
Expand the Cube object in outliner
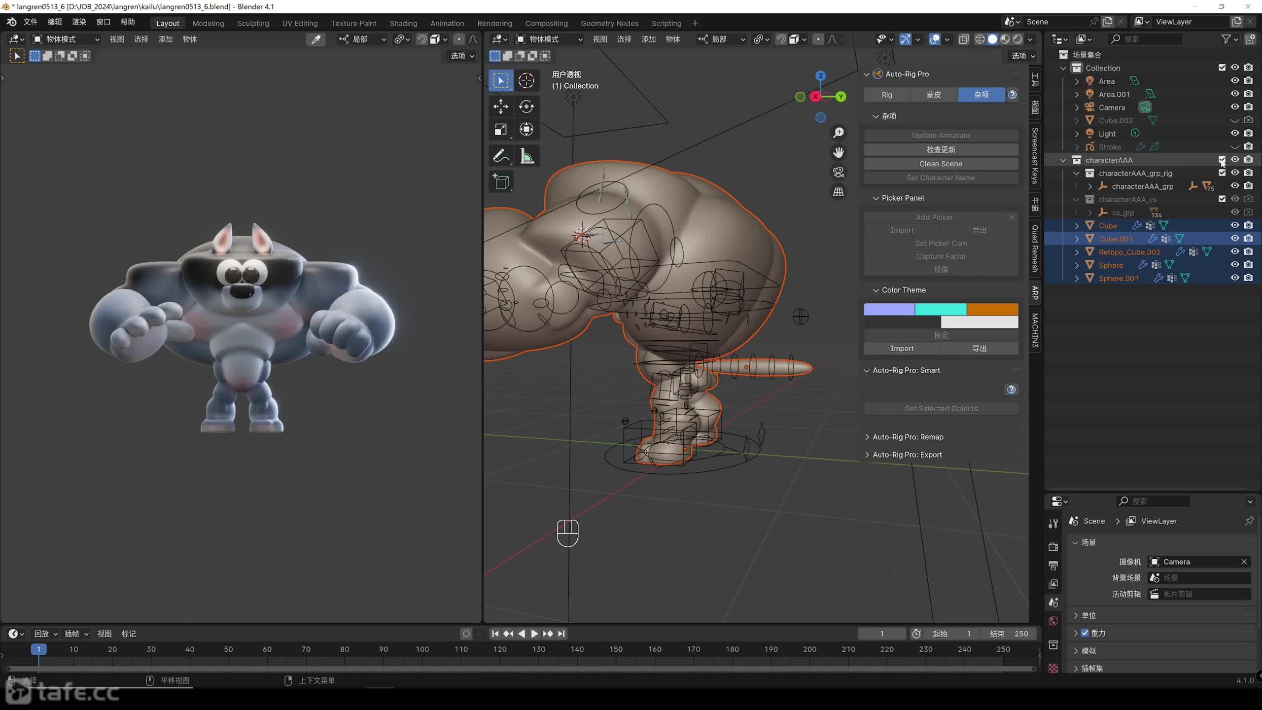click(x=1077, y=226)
